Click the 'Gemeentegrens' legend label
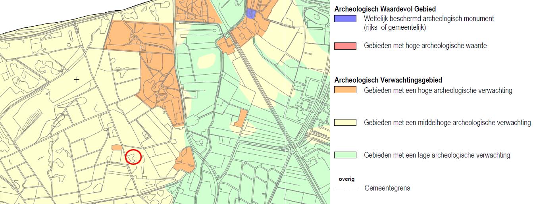 pos(387,188)
